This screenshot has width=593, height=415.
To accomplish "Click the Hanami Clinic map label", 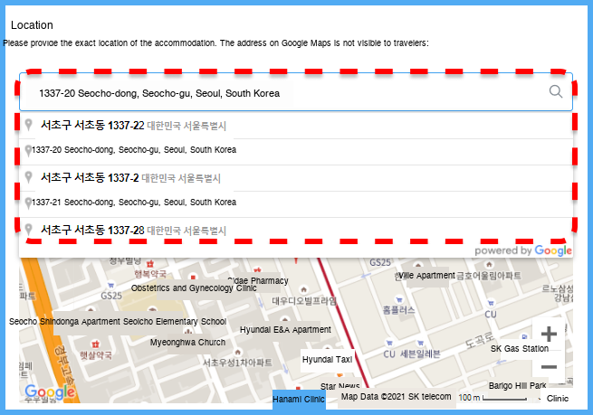I will (x=299, y=399).
